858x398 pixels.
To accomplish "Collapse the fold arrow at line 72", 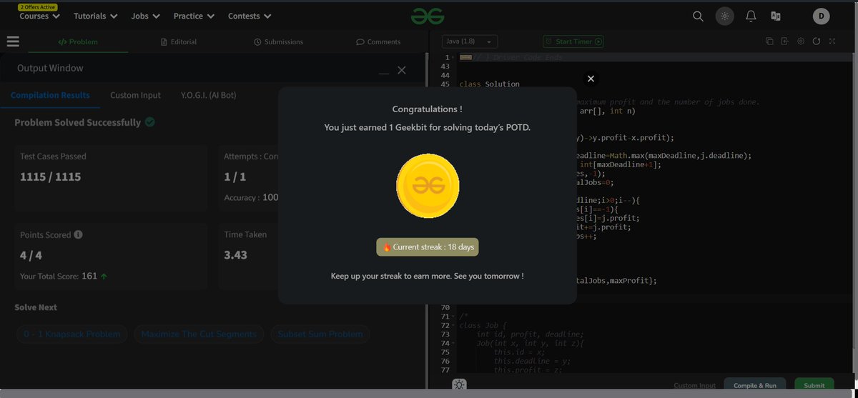I will click(x=454, y=325).
